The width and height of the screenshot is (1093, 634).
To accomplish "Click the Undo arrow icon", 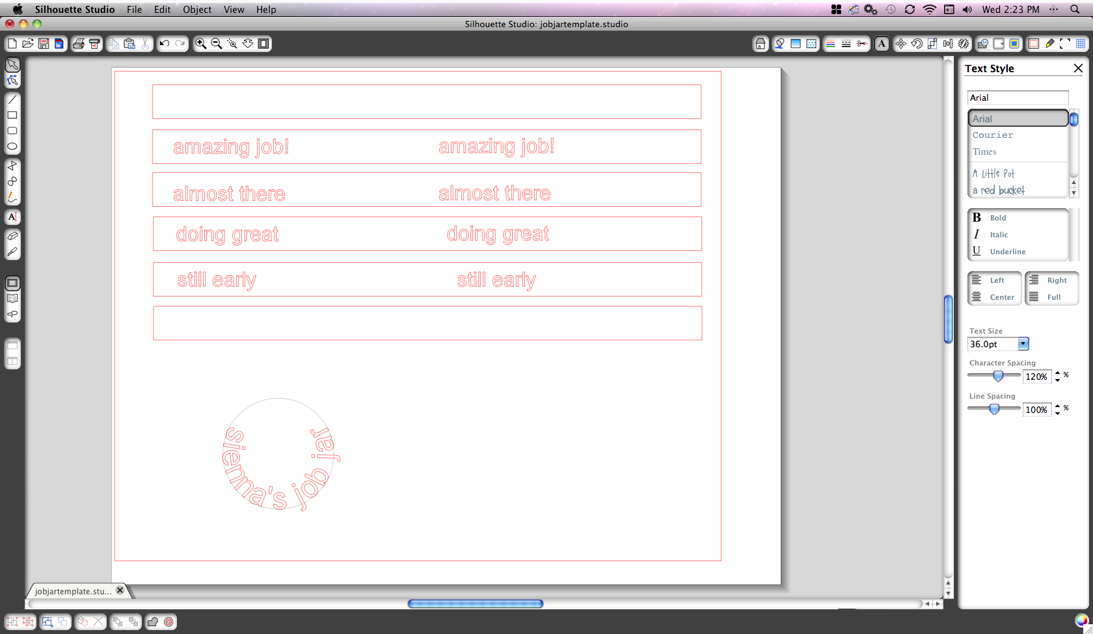I will point(165,44).
